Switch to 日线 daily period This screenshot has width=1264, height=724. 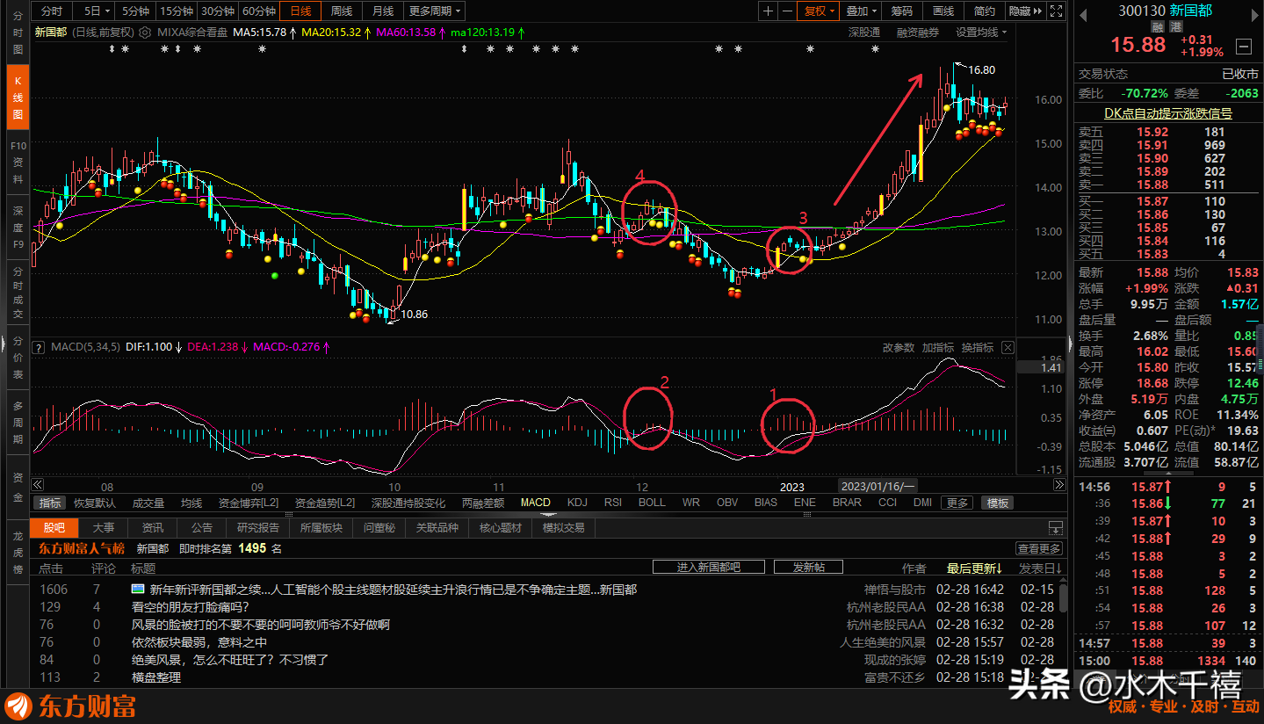(300, 11)
